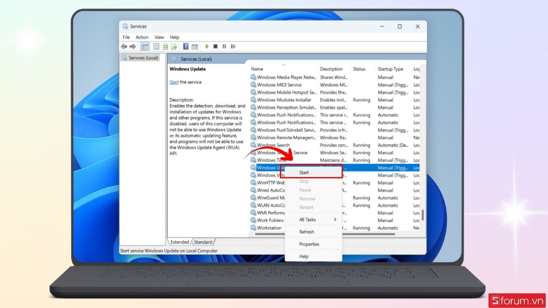Select the Windows Search service row

(335, 145)
